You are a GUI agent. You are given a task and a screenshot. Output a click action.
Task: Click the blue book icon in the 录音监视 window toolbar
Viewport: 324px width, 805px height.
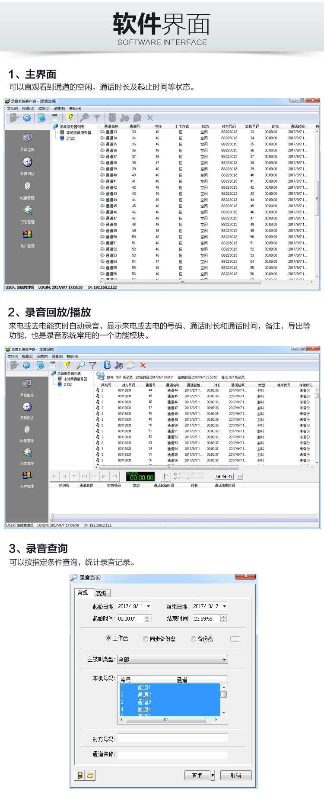(x=41, y=117)
